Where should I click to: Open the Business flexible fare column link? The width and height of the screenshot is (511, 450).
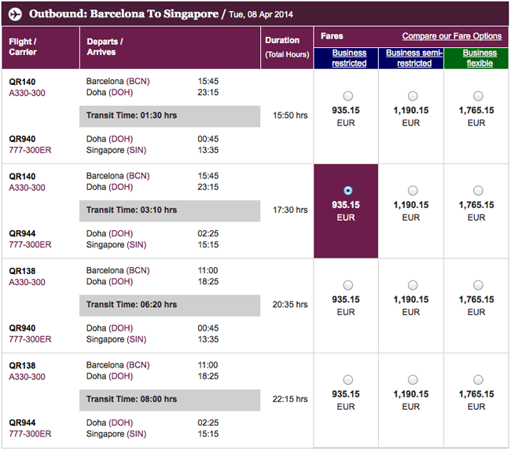[x=480, y=58]
